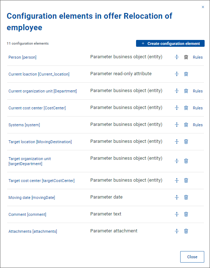
Task: Click 'Parameter business object (entity)' in Person row
Action: tap(126, 57)
